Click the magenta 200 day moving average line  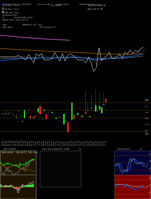click(x=36, y=38)
